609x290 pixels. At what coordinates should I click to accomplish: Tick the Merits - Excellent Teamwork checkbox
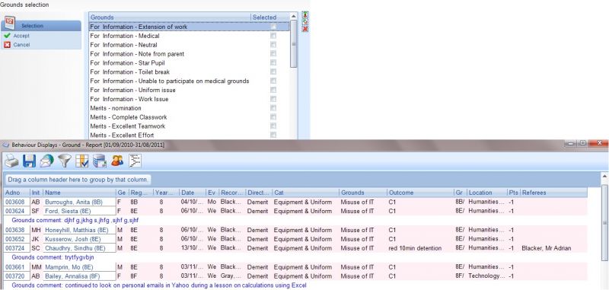point(273,126)
